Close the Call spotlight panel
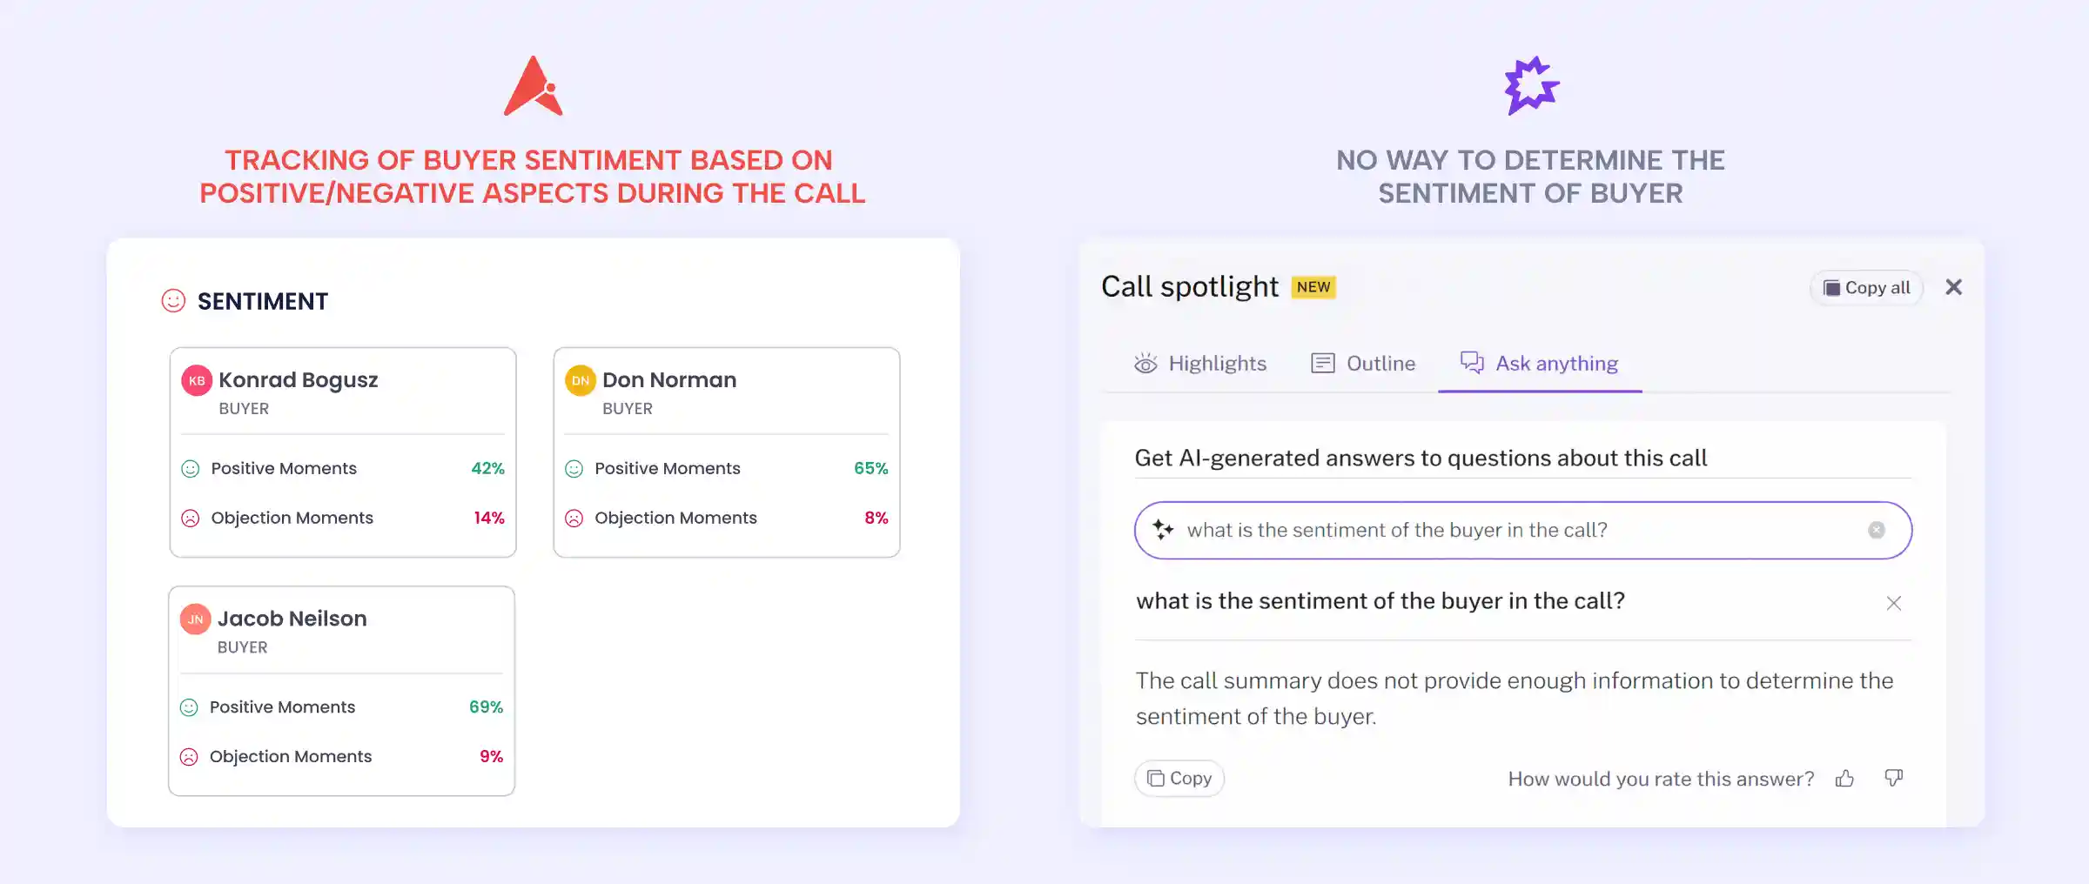Screen dimensions: 2089x884 pyautogui.click(x=1954, y=287)
